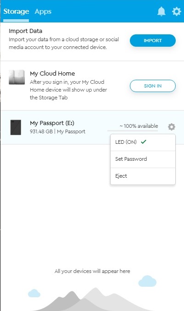
Task: Click the My Passport drive settings gear
Action: tap(172, 126)
